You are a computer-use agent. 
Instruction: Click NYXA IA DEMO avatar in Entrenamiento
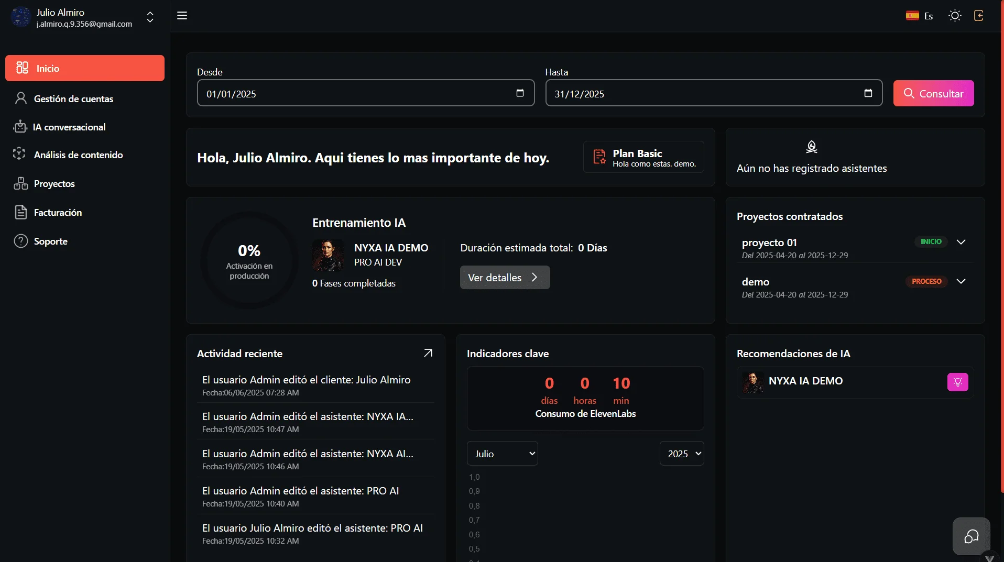click(x=328, y=255)
